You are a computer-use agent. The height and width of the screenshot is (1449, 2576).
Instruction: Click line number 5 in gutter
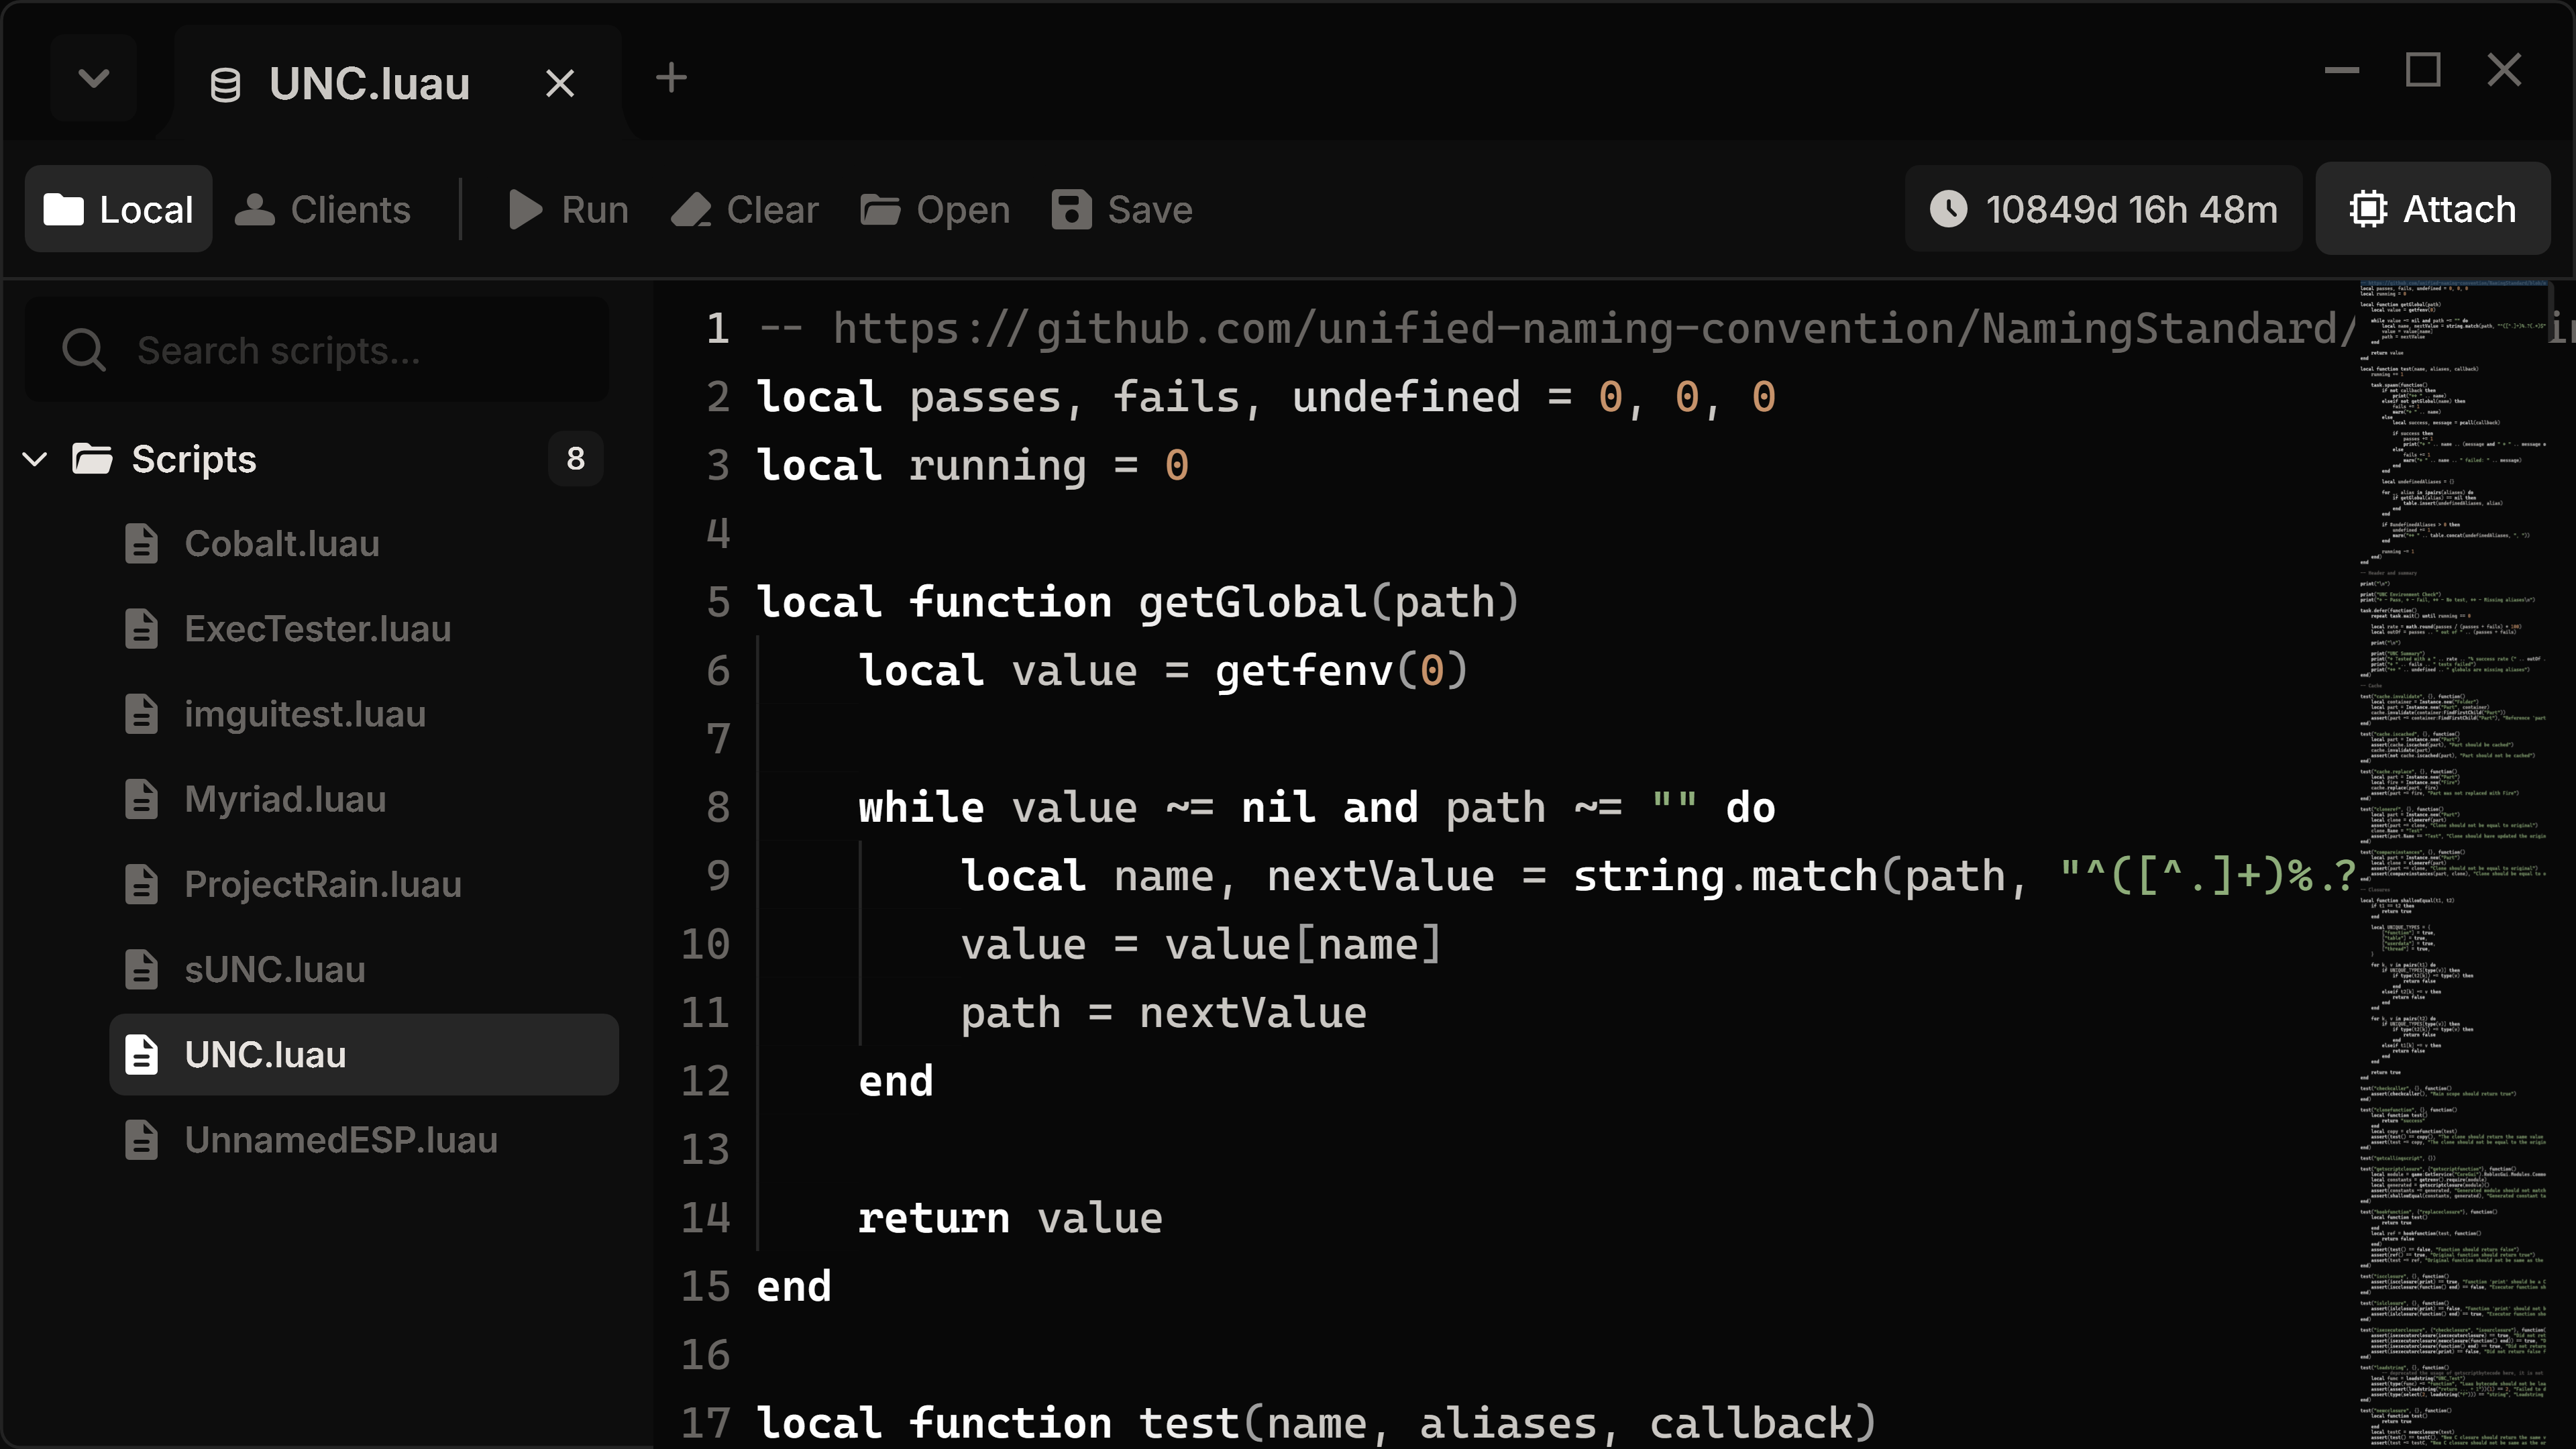click(x=718, y=602)
